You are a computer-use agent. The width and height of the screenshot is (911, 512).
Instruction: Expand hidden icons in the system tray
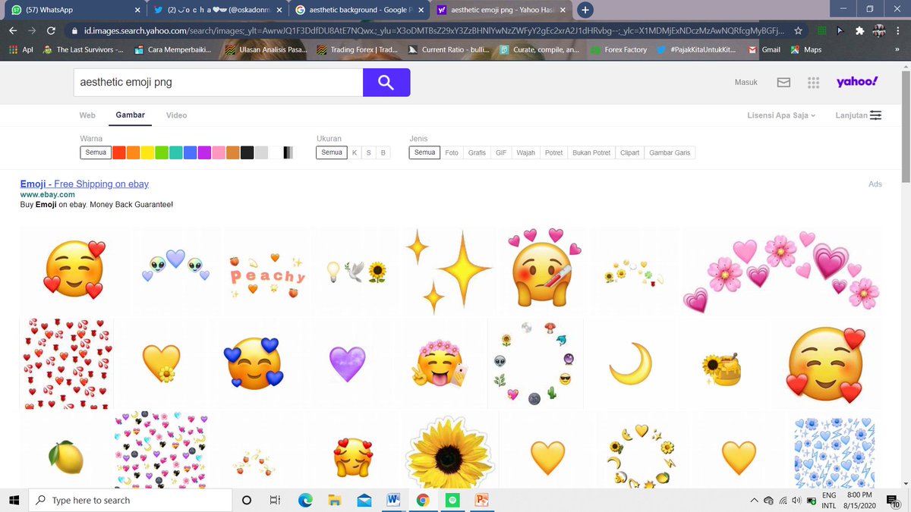click(x=754, y=500)
